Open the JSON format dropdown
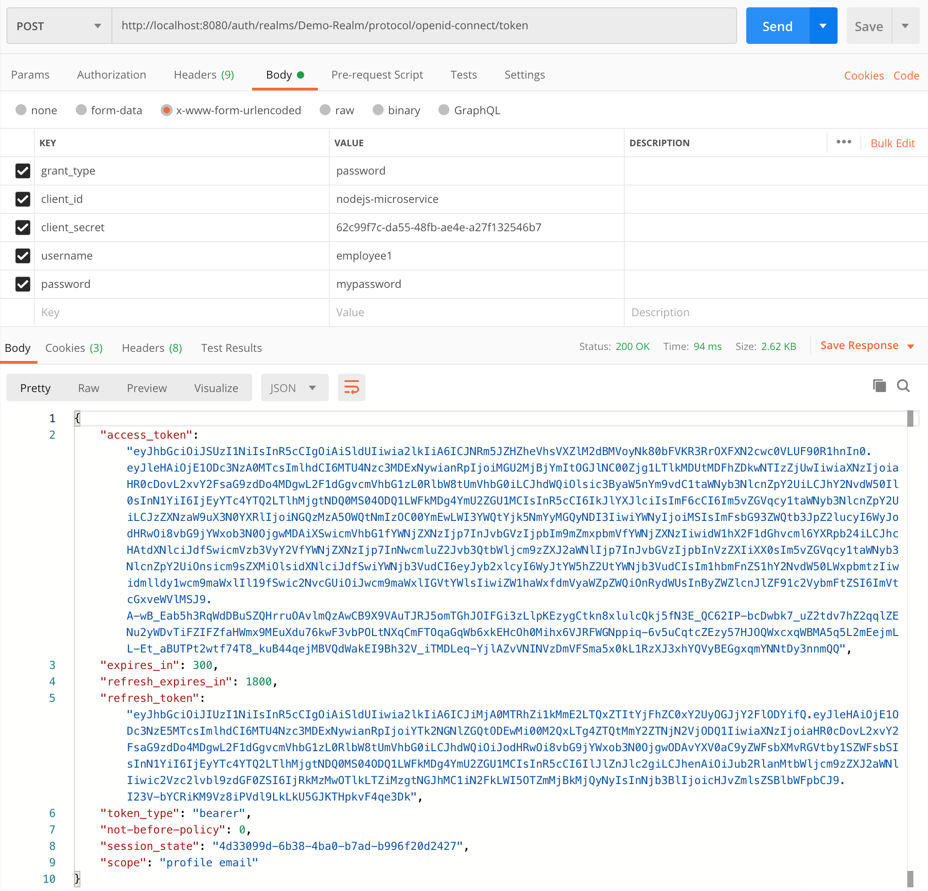The image size is (928, 891). pos(294,387)
